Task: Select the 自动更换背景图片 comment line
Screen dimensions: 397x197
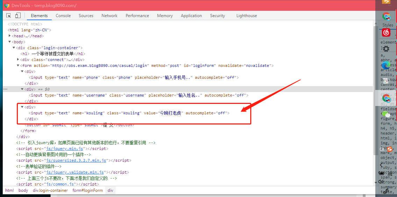Action: pos(53,154)
